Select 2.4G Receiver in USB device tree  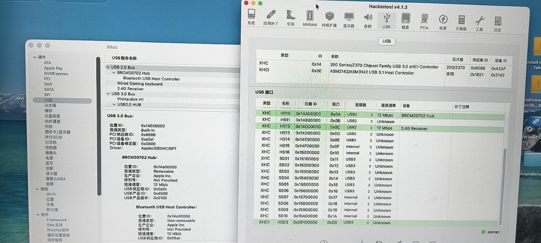130,89
